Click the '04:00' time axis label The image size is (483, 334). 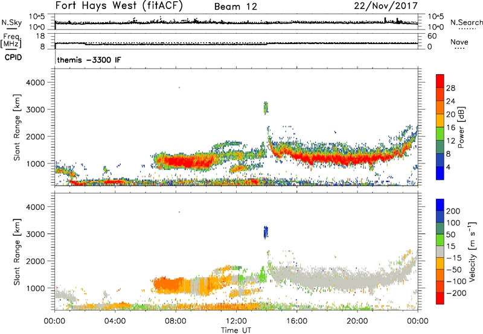click(x=115, y=321)
